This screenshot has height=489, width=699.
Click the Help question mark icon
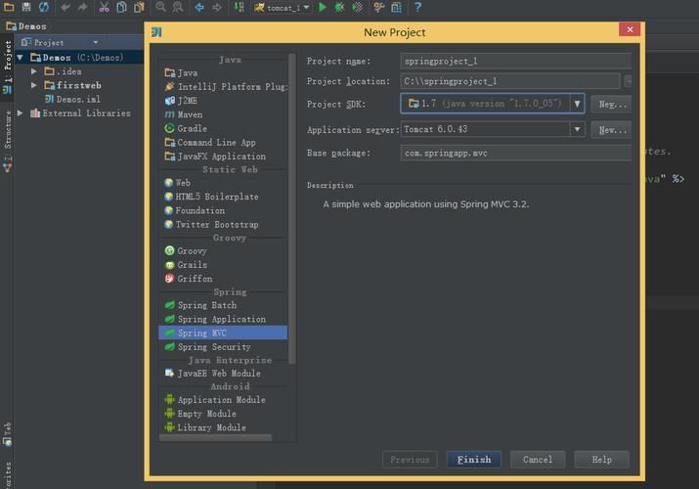pos(417,7)
